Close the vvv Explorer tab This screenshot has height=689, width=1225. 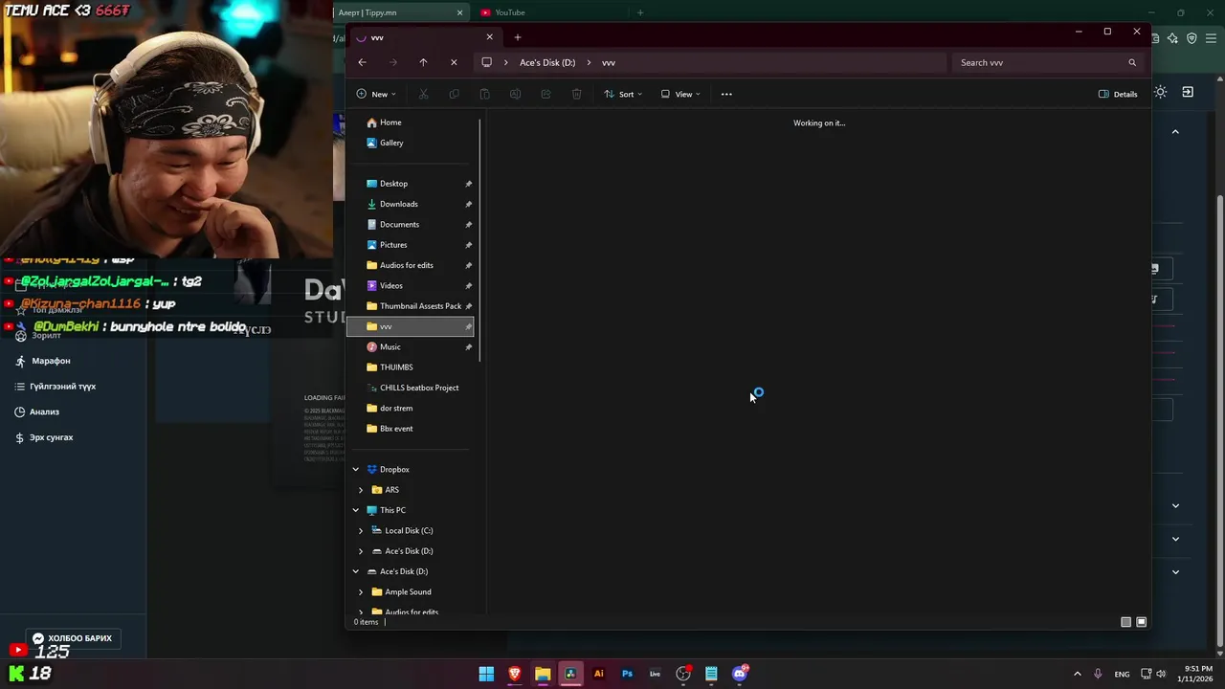tap(489, 37)
